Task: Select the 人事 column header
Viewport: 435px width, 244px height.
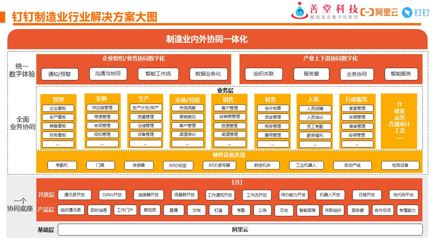Action: [x=313, y=99]
